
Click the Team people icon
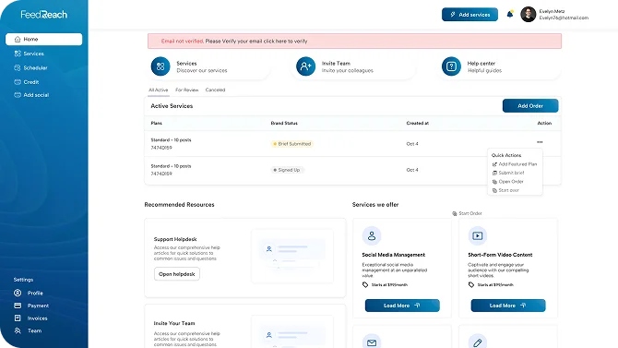(x=18, y=330)
